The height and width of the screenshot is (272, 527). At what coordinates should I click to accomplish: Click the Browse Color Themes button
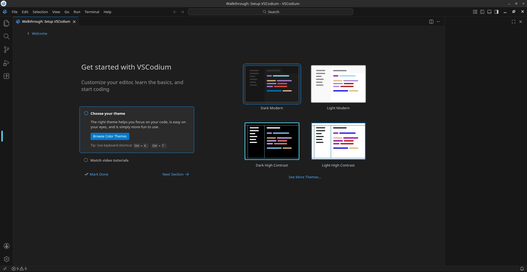click(x=110, y=136)
